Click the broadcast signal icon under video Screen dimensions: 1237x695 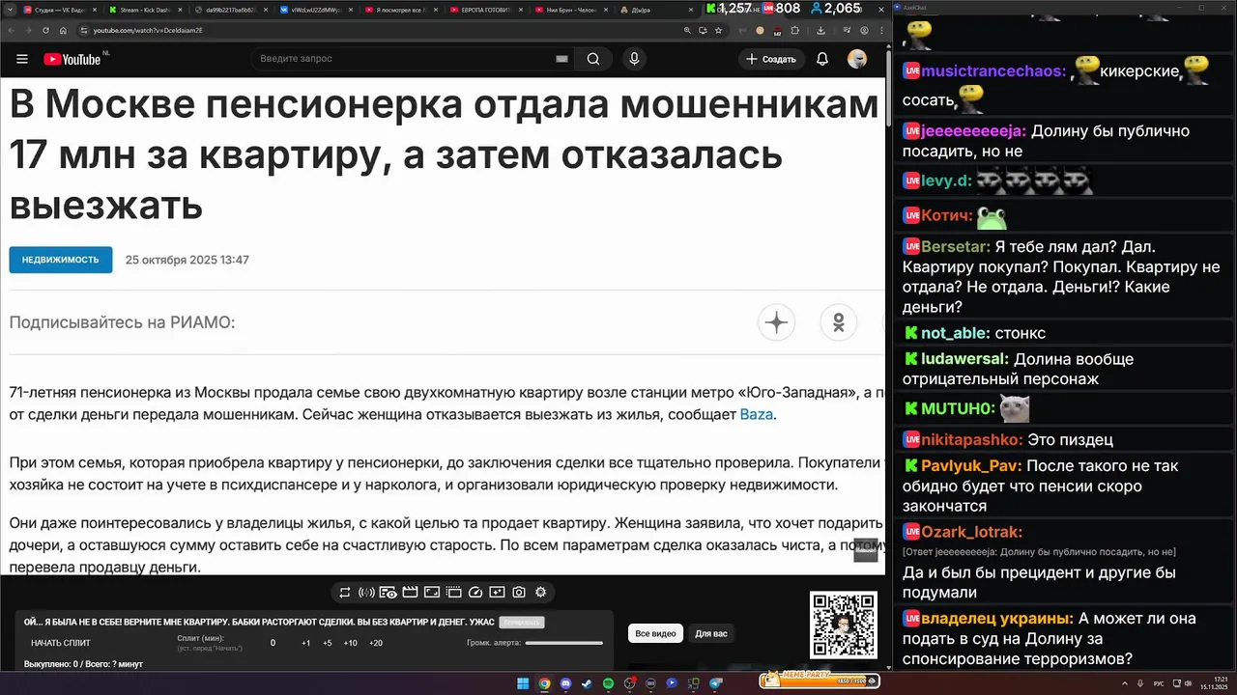(366, 593)
